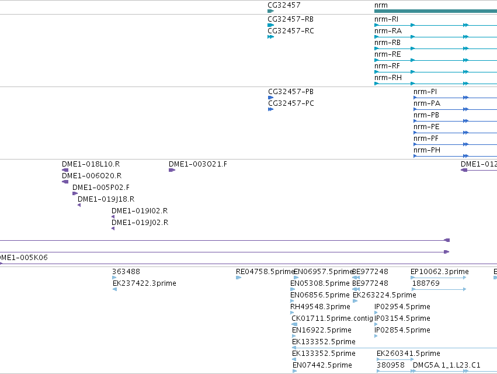The image size is (497, 374).
Task: Select the spliced feature line under EP10062.3prime
Action: tap(439, 278)
